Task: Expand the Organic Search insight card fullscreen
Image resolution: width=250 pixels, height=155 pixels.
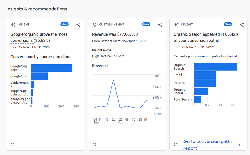Action: (176, 145)
